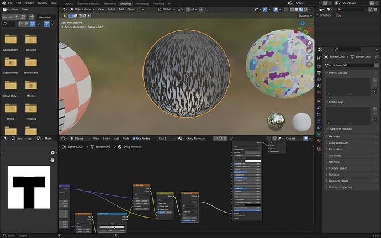
Task: Toggle file filtering in the file browser
Action: tap(46, 24)
